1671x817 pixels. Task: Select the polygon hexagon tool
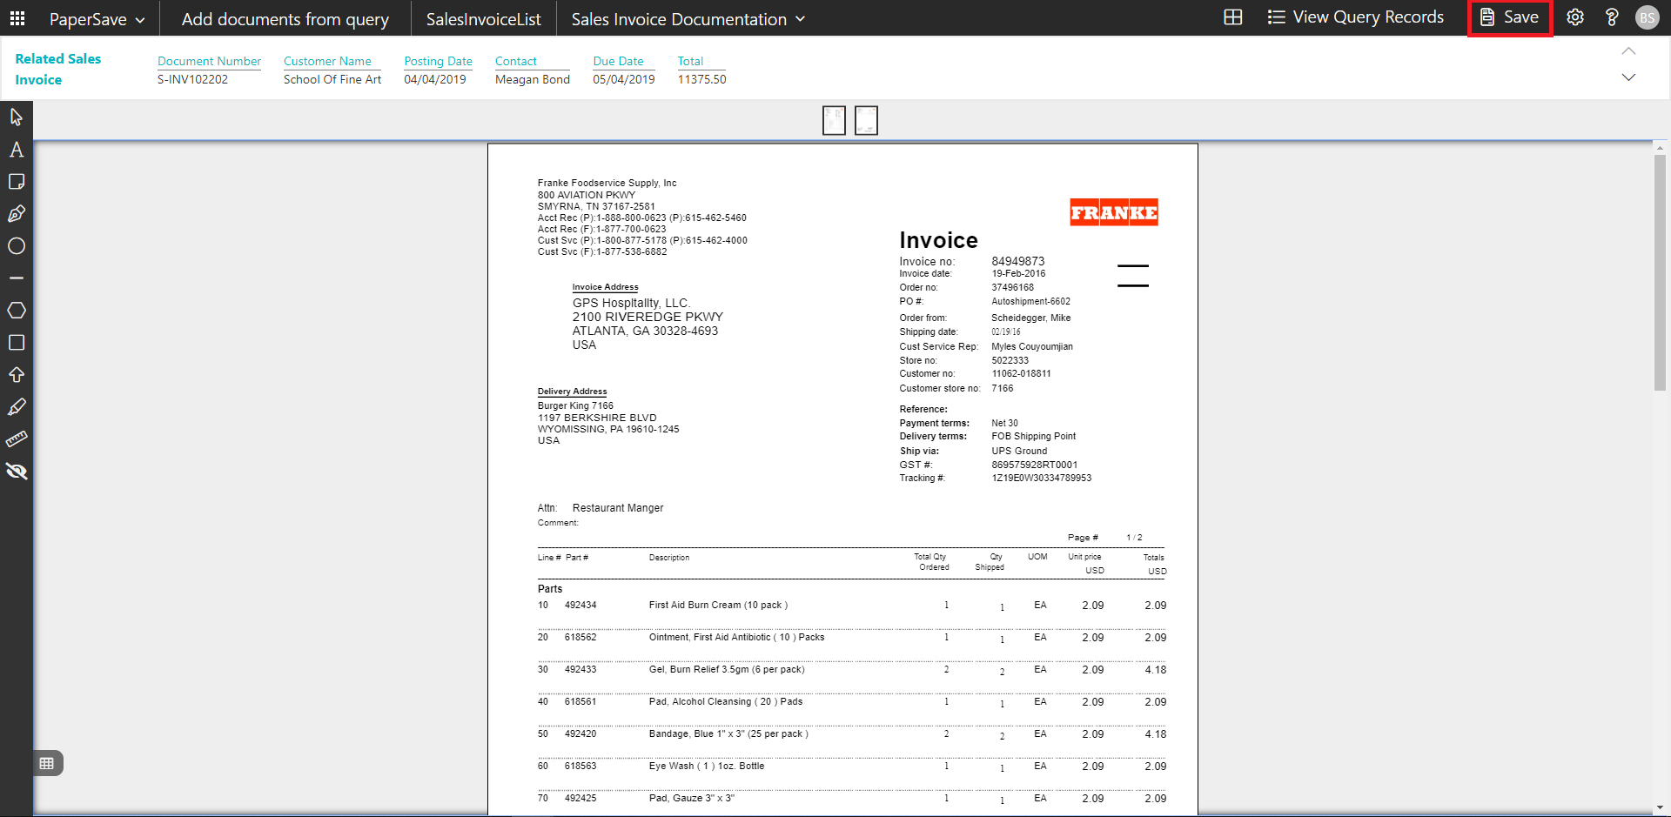pos(17,311)
